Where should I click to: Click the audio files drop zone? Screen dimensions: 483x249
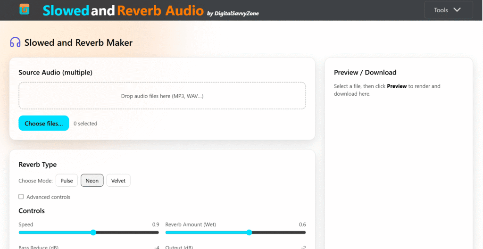(x=162, y=96)
